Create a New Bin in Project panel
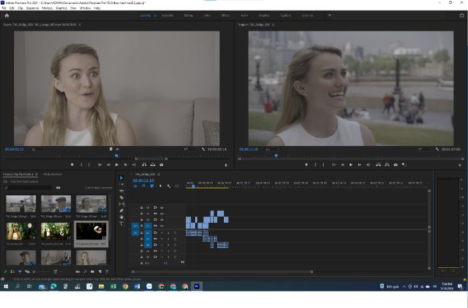 point(92,271)
